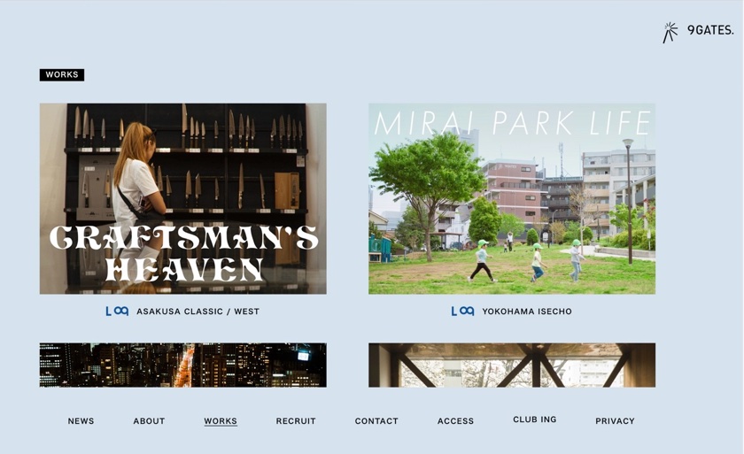
Task: Click the Craftsman's Heaven title text overlay
Action: pos(183,253)
